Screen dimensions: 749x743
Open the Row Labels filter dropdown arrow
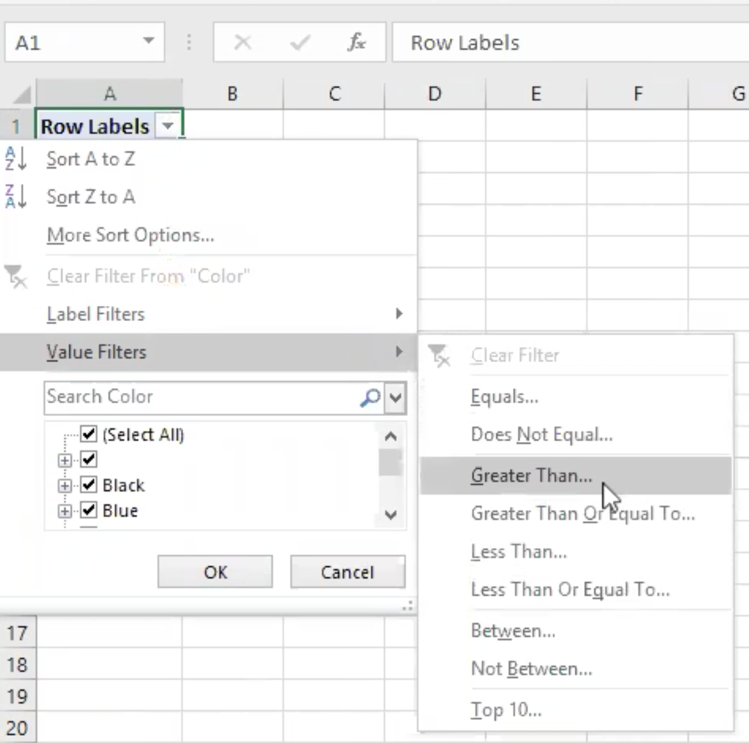(x=168, y=126)
